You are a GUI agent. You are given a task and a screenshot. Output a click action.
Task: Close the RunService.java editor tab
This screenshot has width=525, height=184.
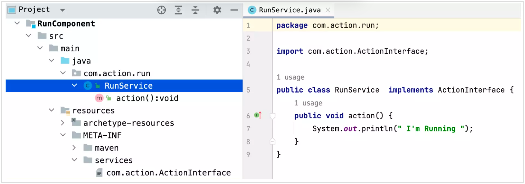(328, 10)
